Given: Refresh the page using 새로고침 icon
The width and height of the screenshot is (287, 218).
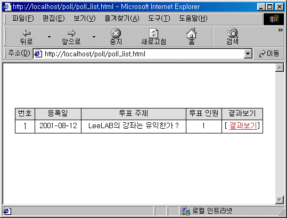Looking at the screenshot, I should coord(154,33).
